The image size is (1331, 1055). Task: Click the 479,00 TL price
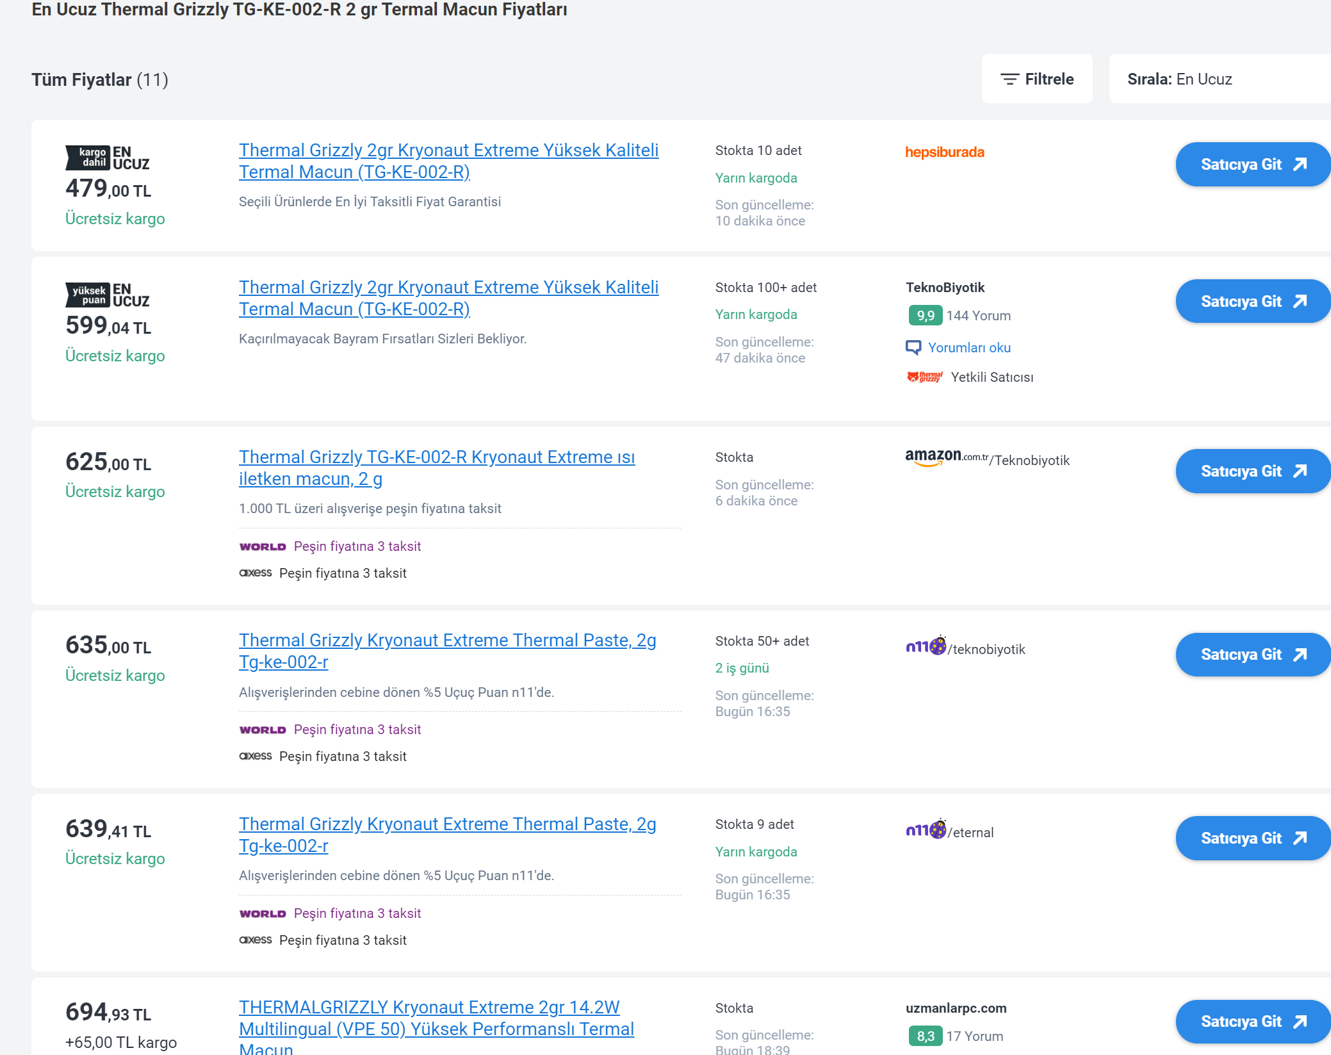pos(108,188)
